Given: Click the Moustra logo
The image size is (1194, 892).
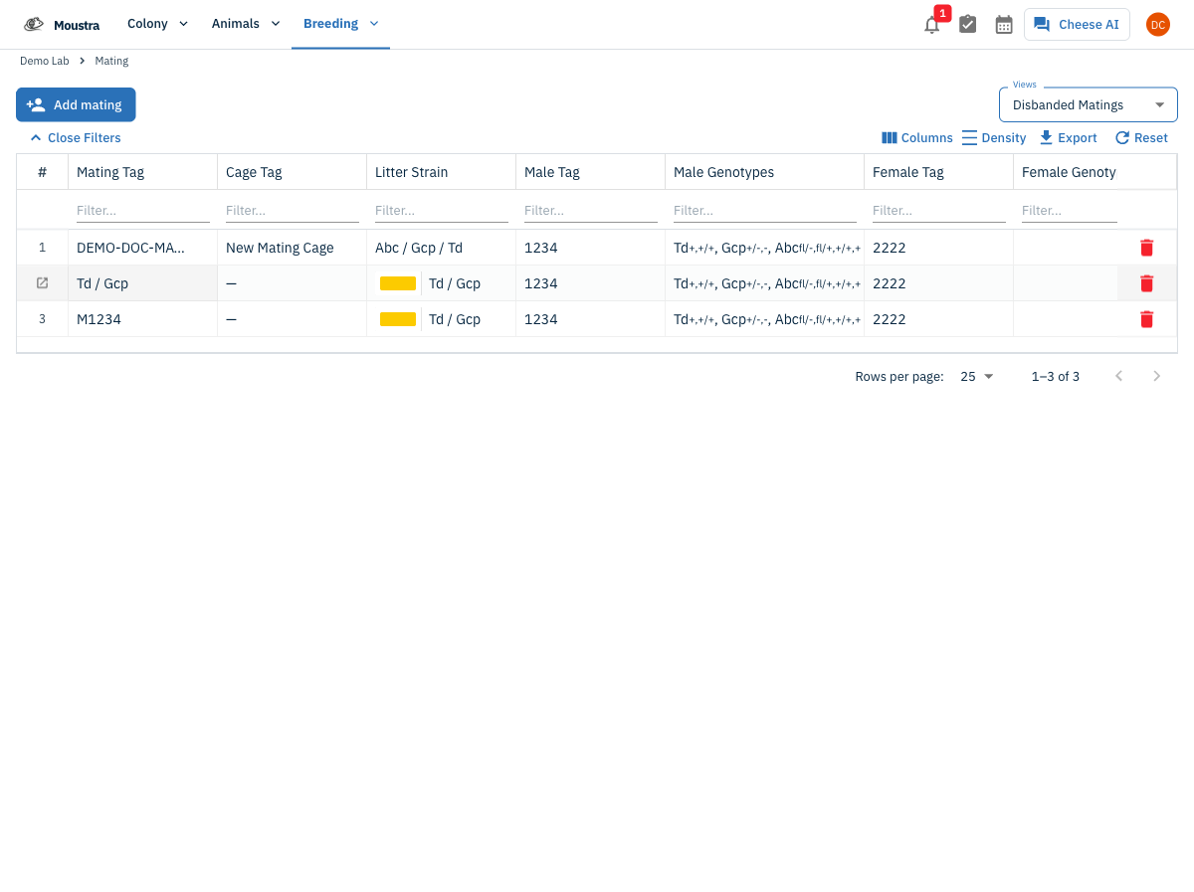Looking at the screenshot, I should pyautogui.click(x=62, y=25).
